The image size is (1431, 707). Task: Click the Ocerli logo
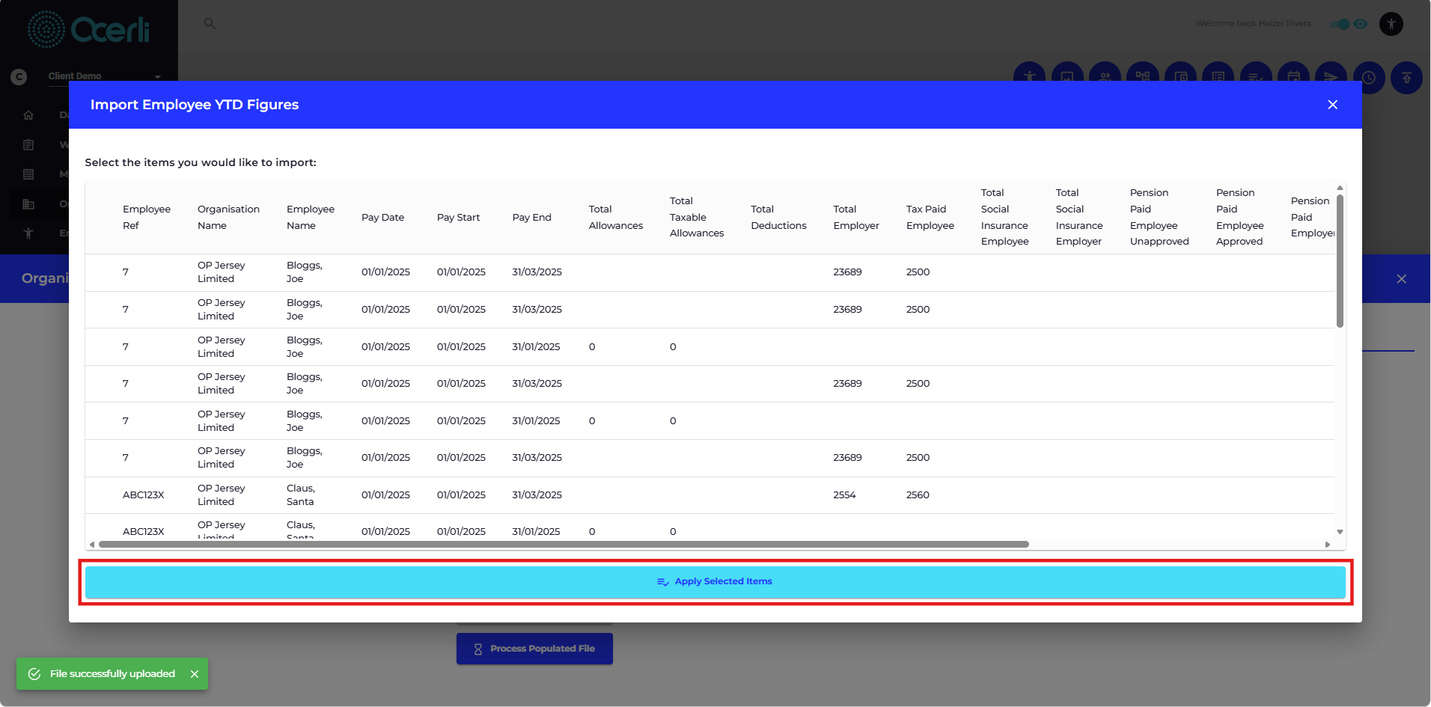(88, 29)
